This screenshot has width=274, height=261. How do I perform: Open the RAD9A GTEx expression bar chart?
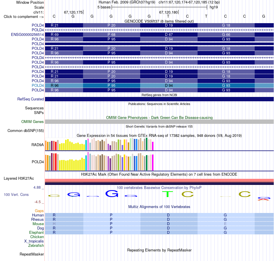(99, 144)
